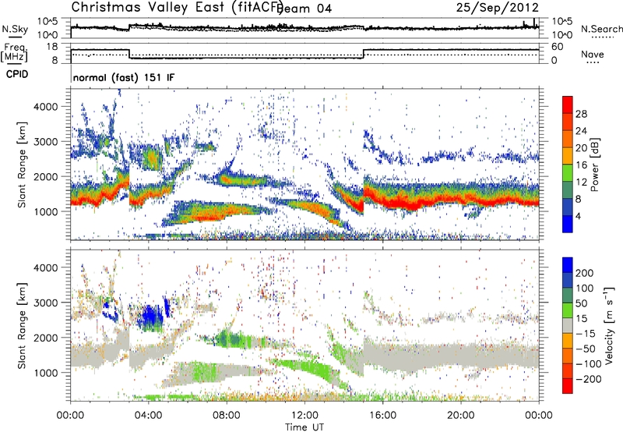Select the '100' label on Velocity colorbar
This screenshot has width=623, height=432.
tap(585, 288)
